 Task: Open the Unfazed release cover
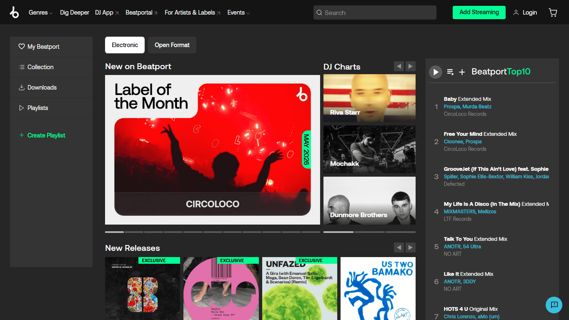[x=300, y=288]
